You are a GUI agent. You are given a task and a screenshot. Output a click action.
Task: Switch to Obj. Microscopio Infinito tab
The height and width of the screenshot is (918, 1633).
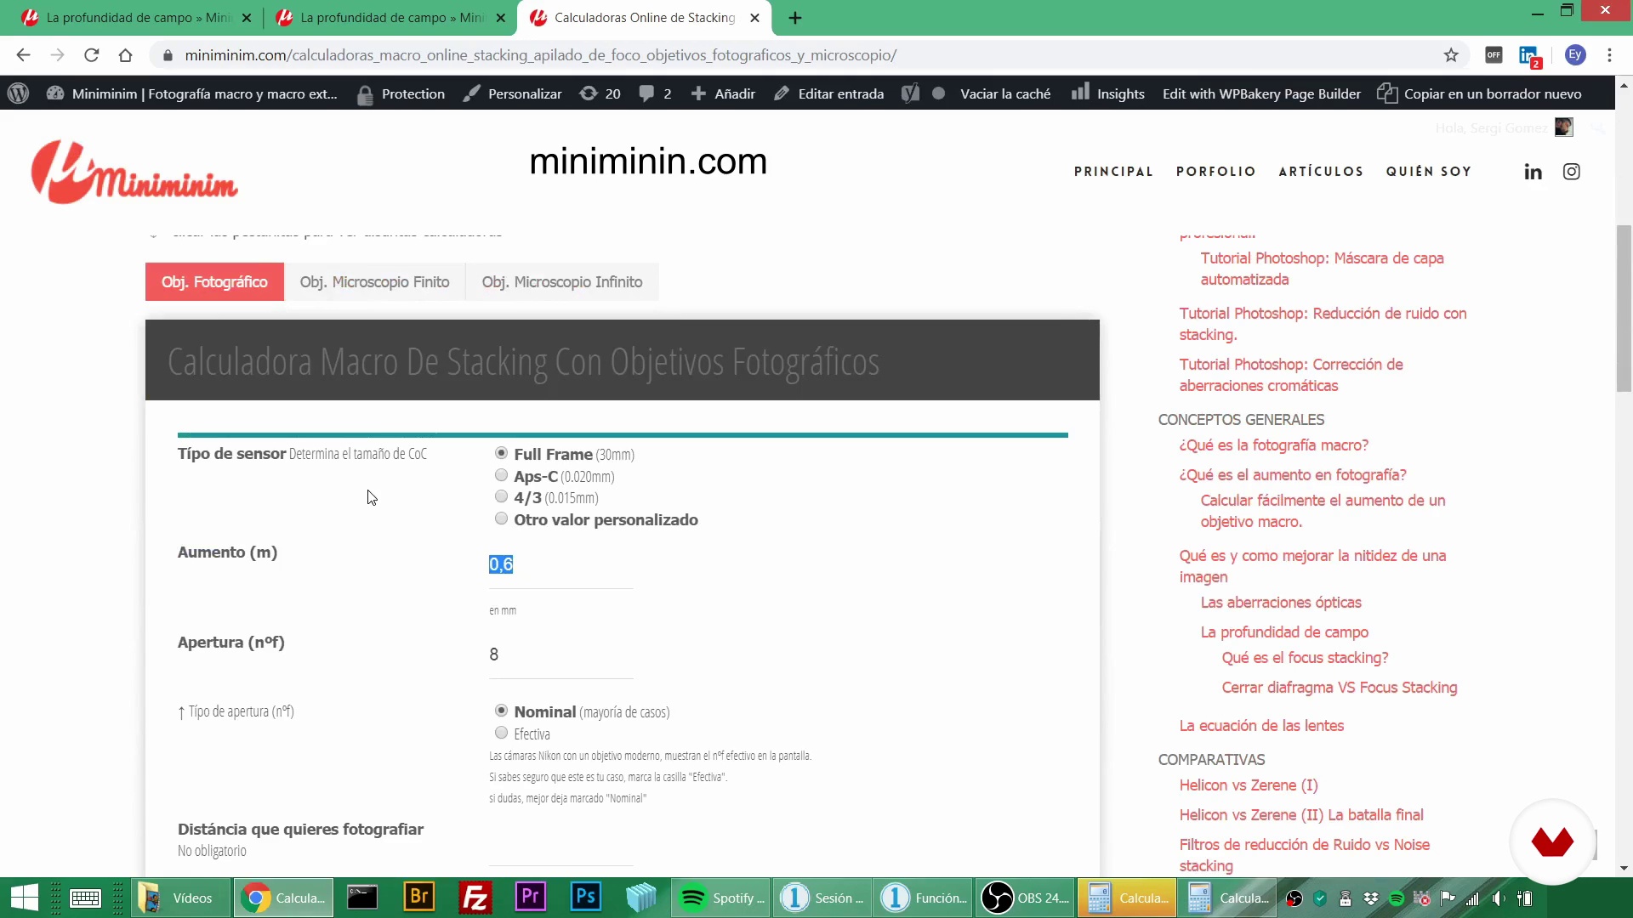coord(562,282)
